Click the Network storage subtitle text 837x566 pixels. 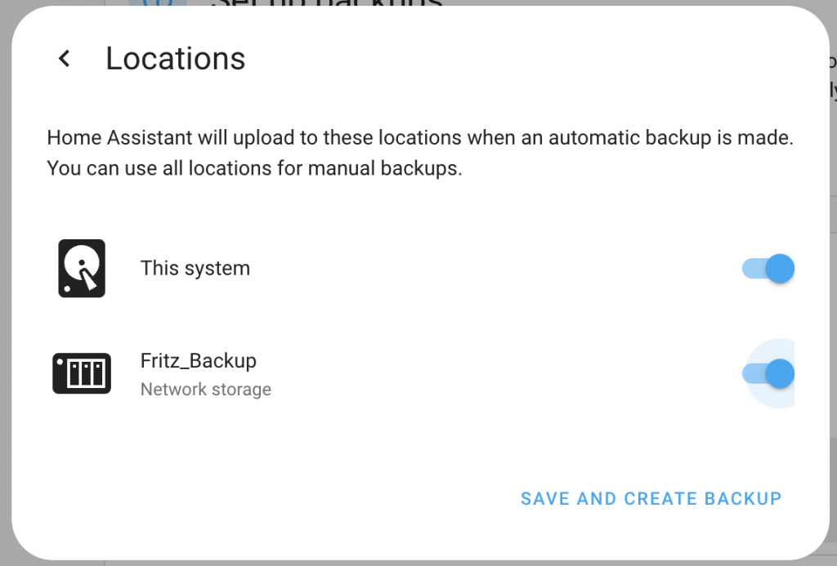(206, 390)
